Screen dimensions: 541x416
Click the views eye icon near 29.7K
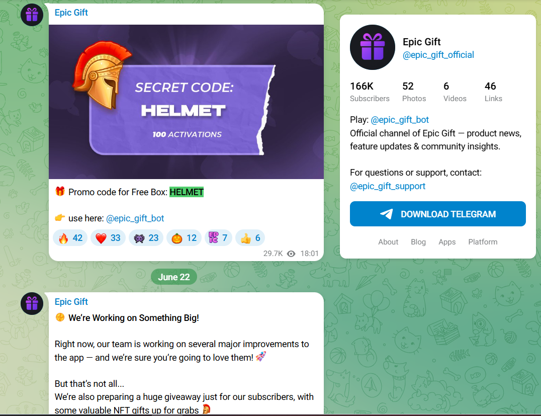point(291,254)
